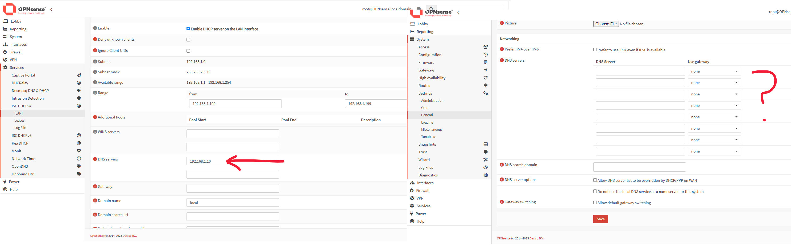791x245 pixels.
Task: Open second Use gateway dropdown
Action: click(x=714, y=82)
